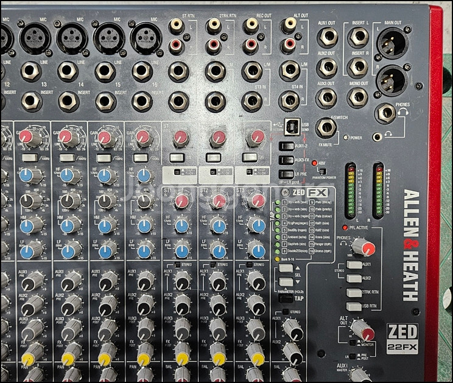
Task: Click FX preset '9 Plate (decay)'
Action: pos(321,202)
